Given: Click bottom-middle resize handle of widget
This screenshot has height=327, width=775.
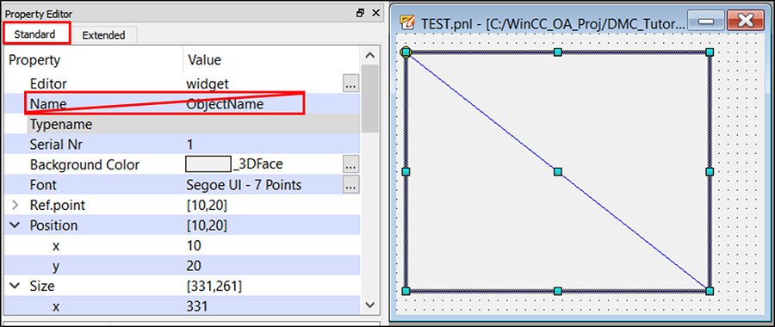Looking at the screenshot, I should (557, 292).
